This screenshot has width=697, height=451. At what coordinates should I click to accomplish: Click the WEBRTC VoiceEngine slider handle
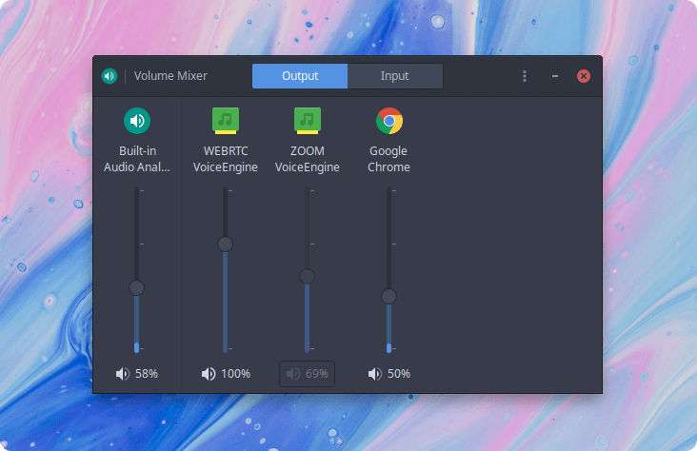(x=225, y=244)
